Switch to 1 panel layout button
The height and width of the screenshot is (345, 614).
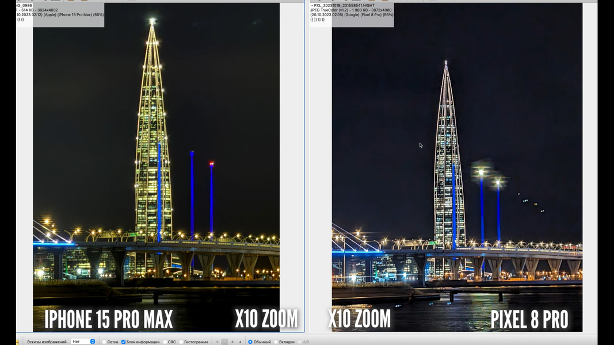click(217, 342)
